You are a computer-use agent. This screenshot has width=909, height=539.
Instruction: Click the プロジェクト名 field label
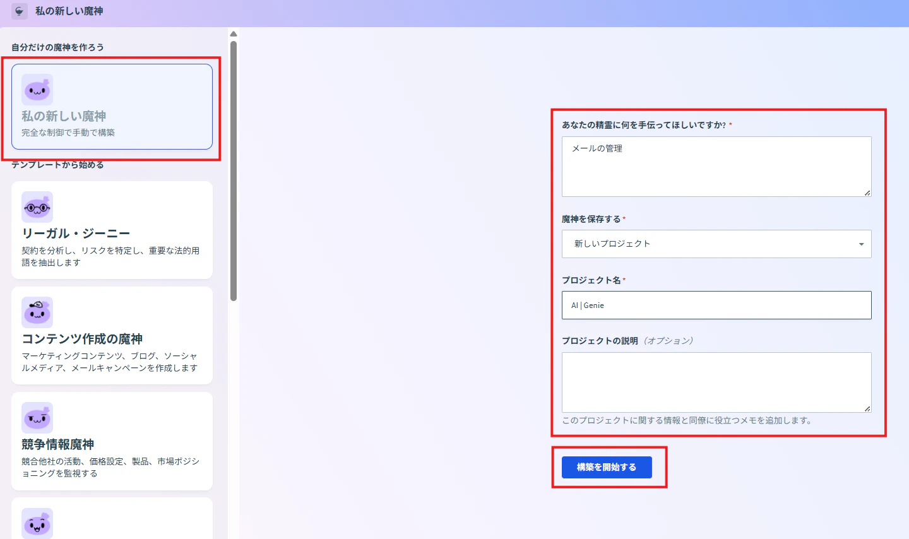coord(591,280)
